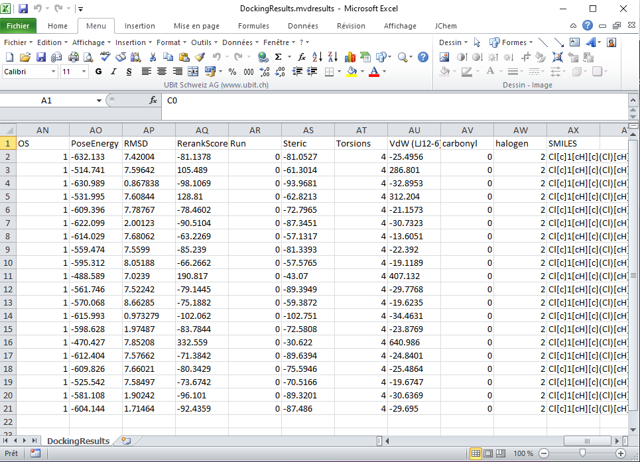The height and width of the screenshot is (462, 640).
Task: Switch to Page Layout view in status bar
Action: (x=488, y=453)
